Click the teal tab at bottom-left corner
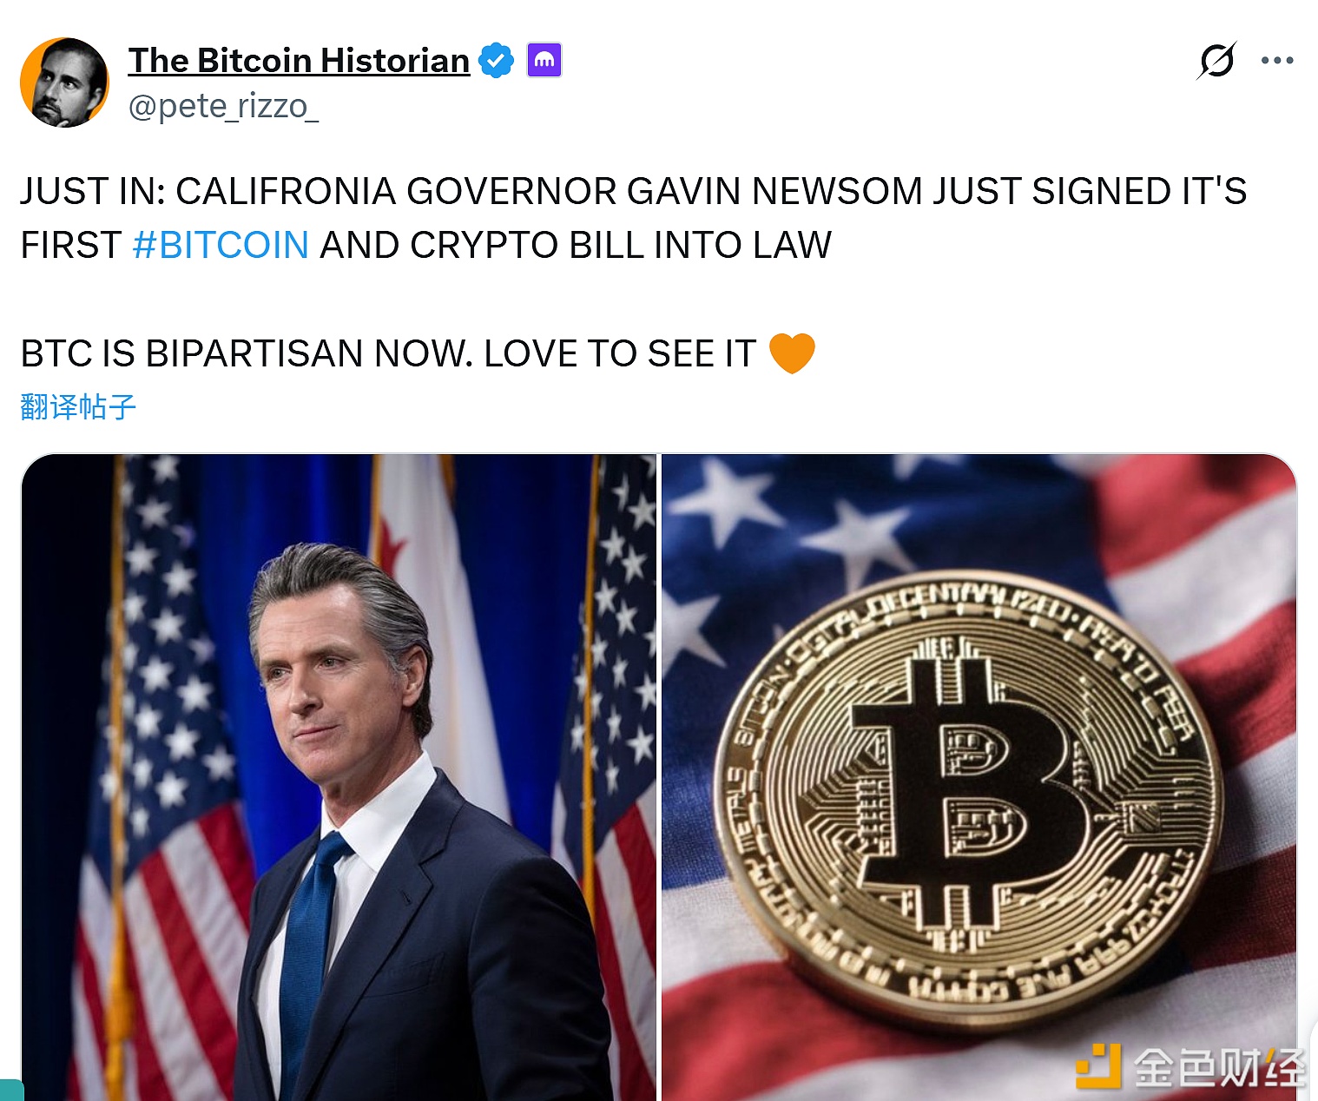 (11, 1090)
